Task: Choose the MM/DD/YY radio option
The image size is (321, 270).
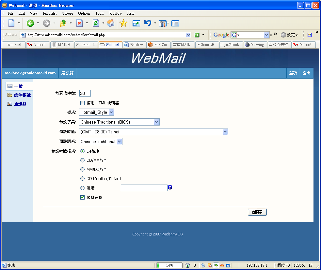Action: 83,169
